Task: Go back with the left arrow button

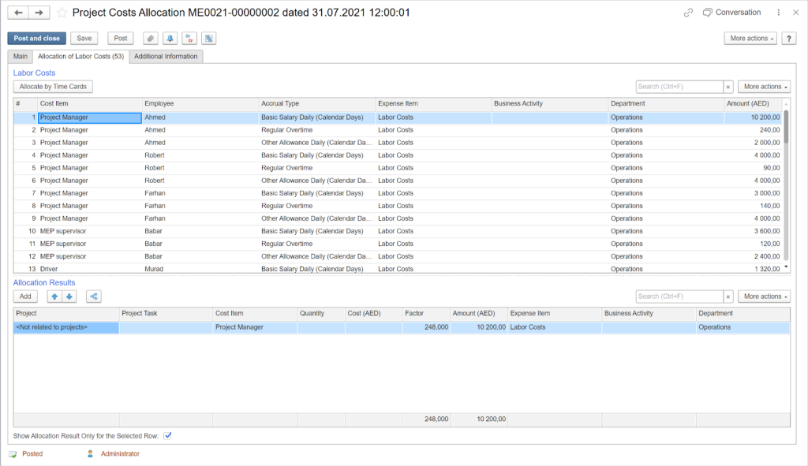Action: [18, 13]
